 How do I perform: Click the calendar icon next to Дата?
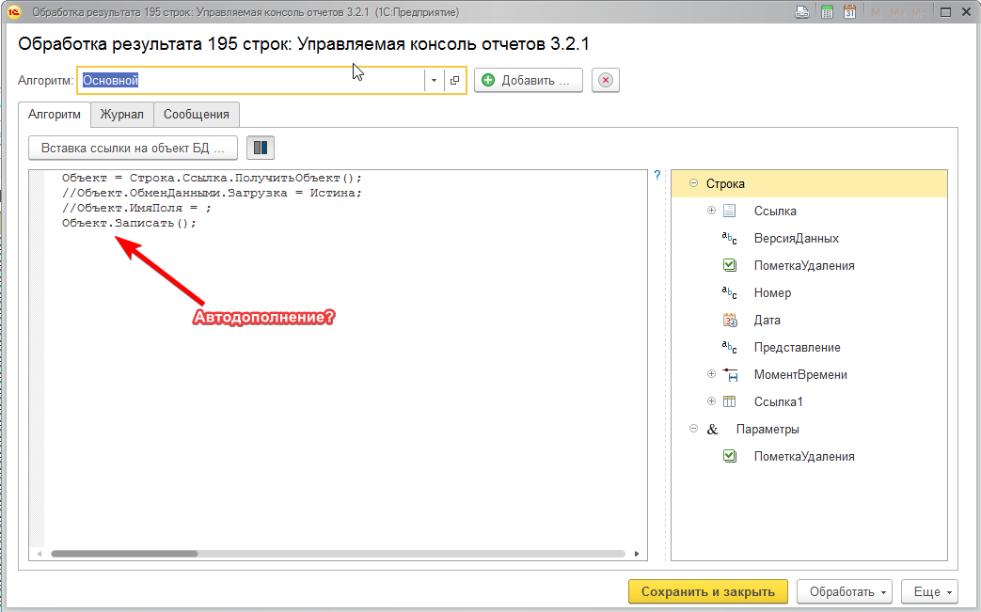730,320
